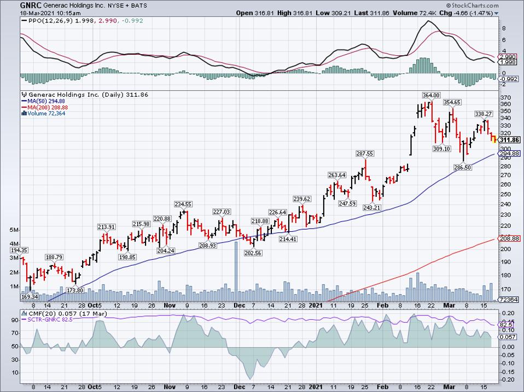Select the Open 316.81 value
524x392 pixels.
[x=255, y=13]
